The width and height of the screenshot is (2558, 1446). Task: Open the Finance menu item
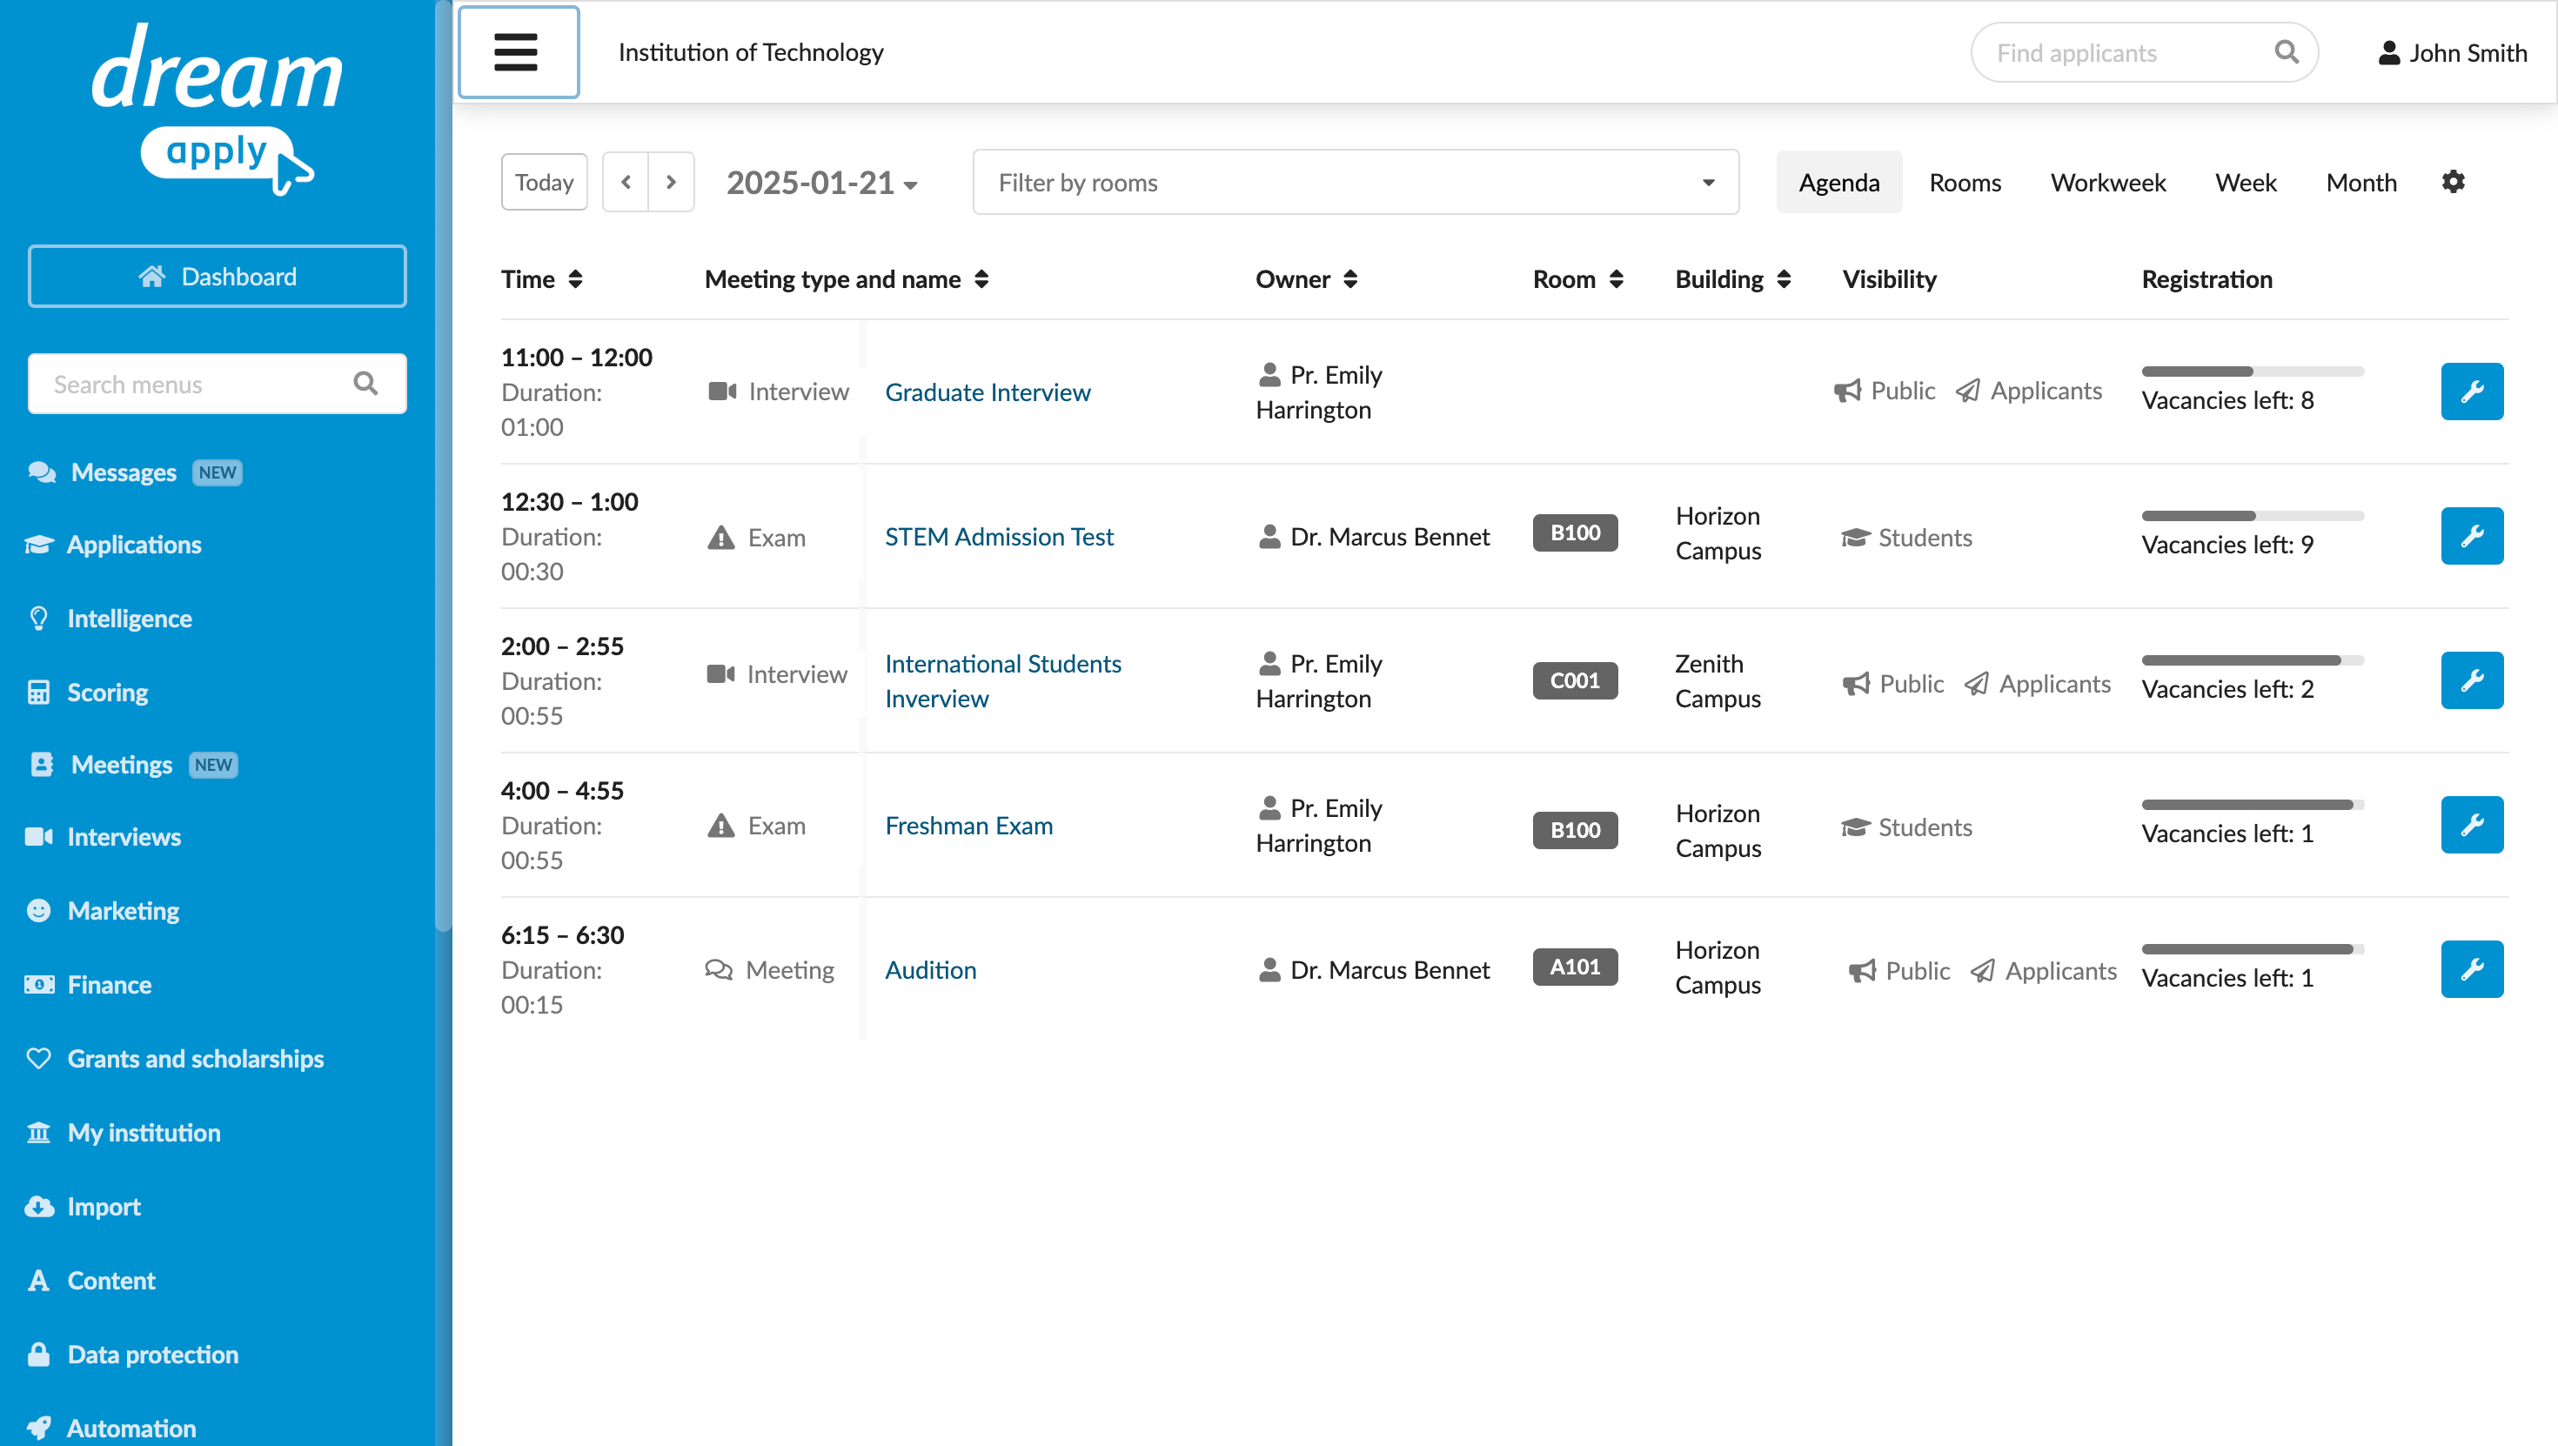click(110, 984)
